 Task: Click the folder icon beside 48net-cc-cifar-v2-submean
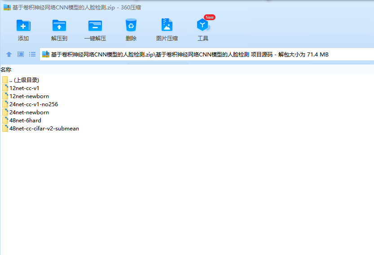pyautogui.click(x=5, y=128)
